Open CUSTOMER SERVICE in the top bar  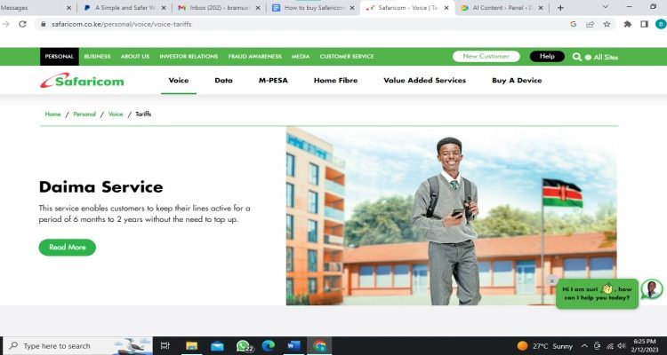click(347, 57)
